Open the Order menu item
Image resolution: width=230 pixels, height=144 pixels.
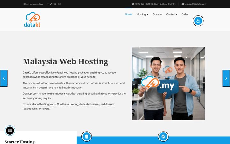185,14
